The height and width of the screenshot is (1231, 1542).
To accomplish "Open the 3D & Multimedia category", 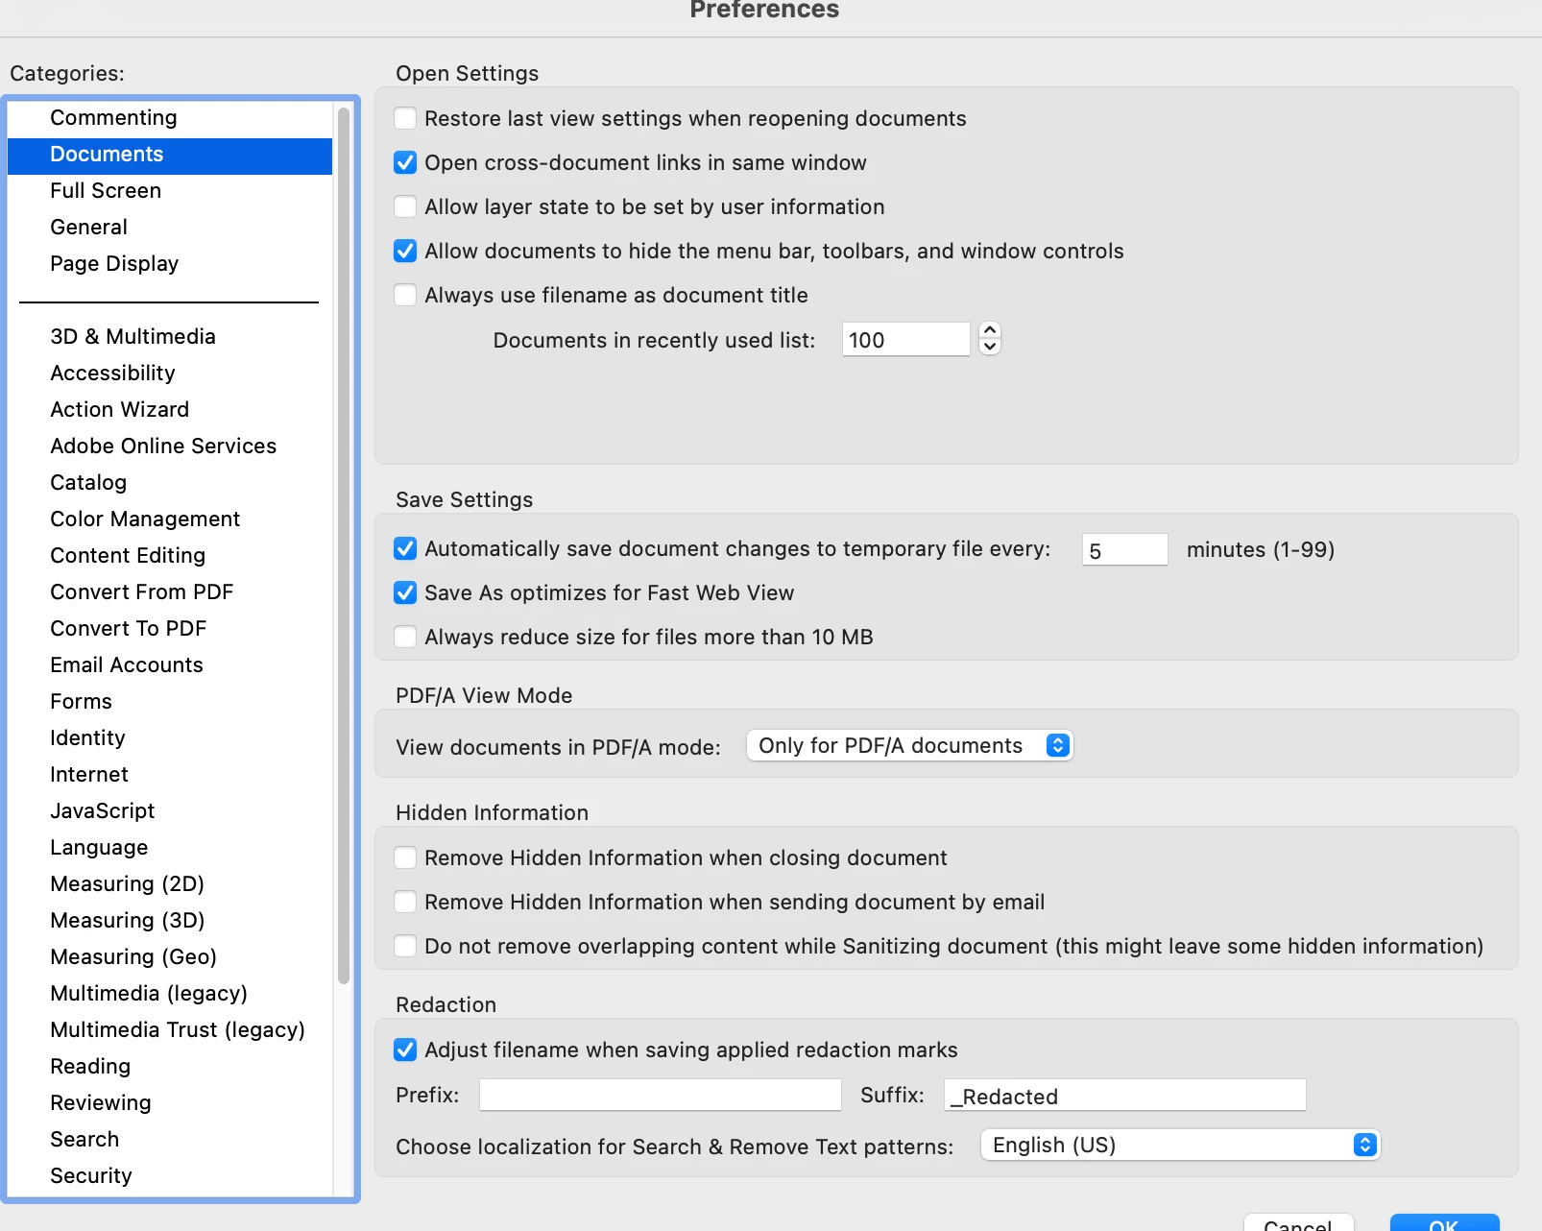I will (x=170, y=336).
